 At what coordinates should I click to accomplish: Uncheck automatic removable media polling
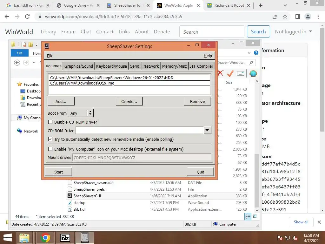[50, 139]
